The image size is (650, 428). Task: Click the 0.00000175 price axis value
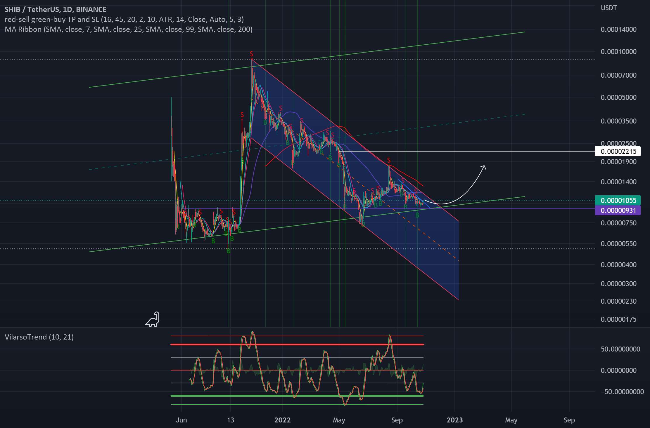[x=618, y=319]
